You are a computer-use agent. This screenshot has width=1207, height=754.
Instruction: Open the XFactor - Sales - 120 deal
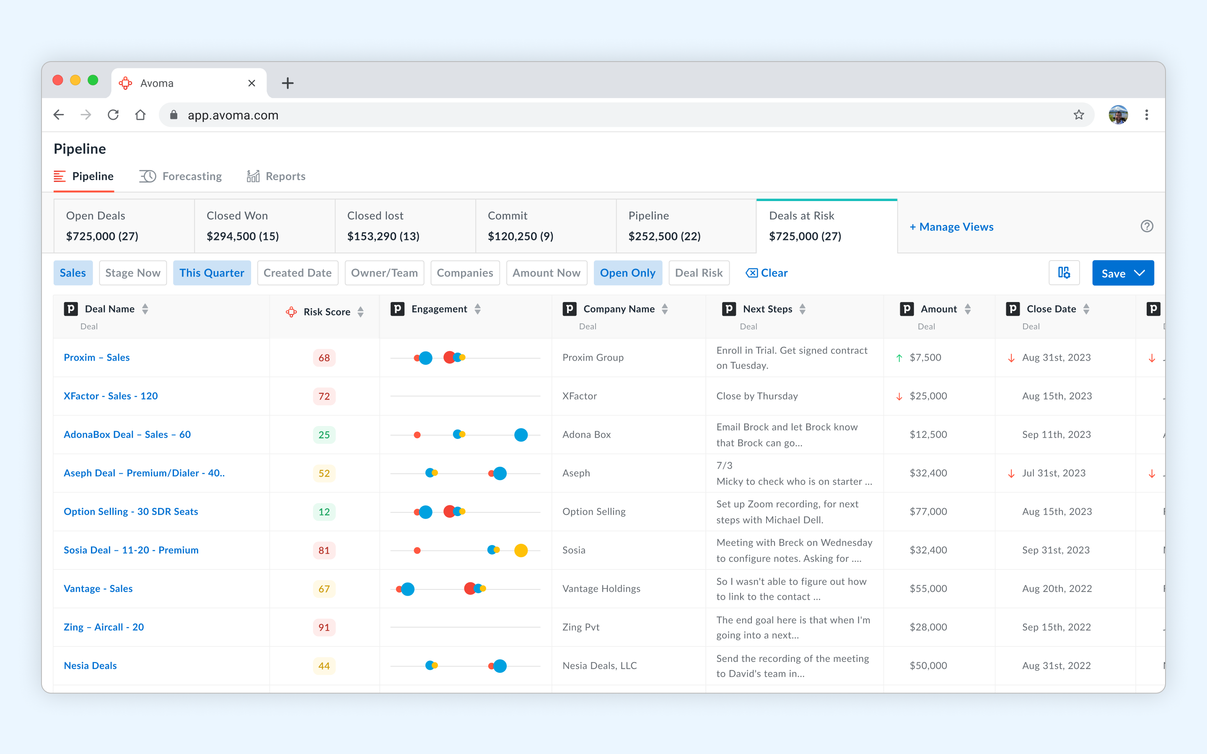[111, 396]
